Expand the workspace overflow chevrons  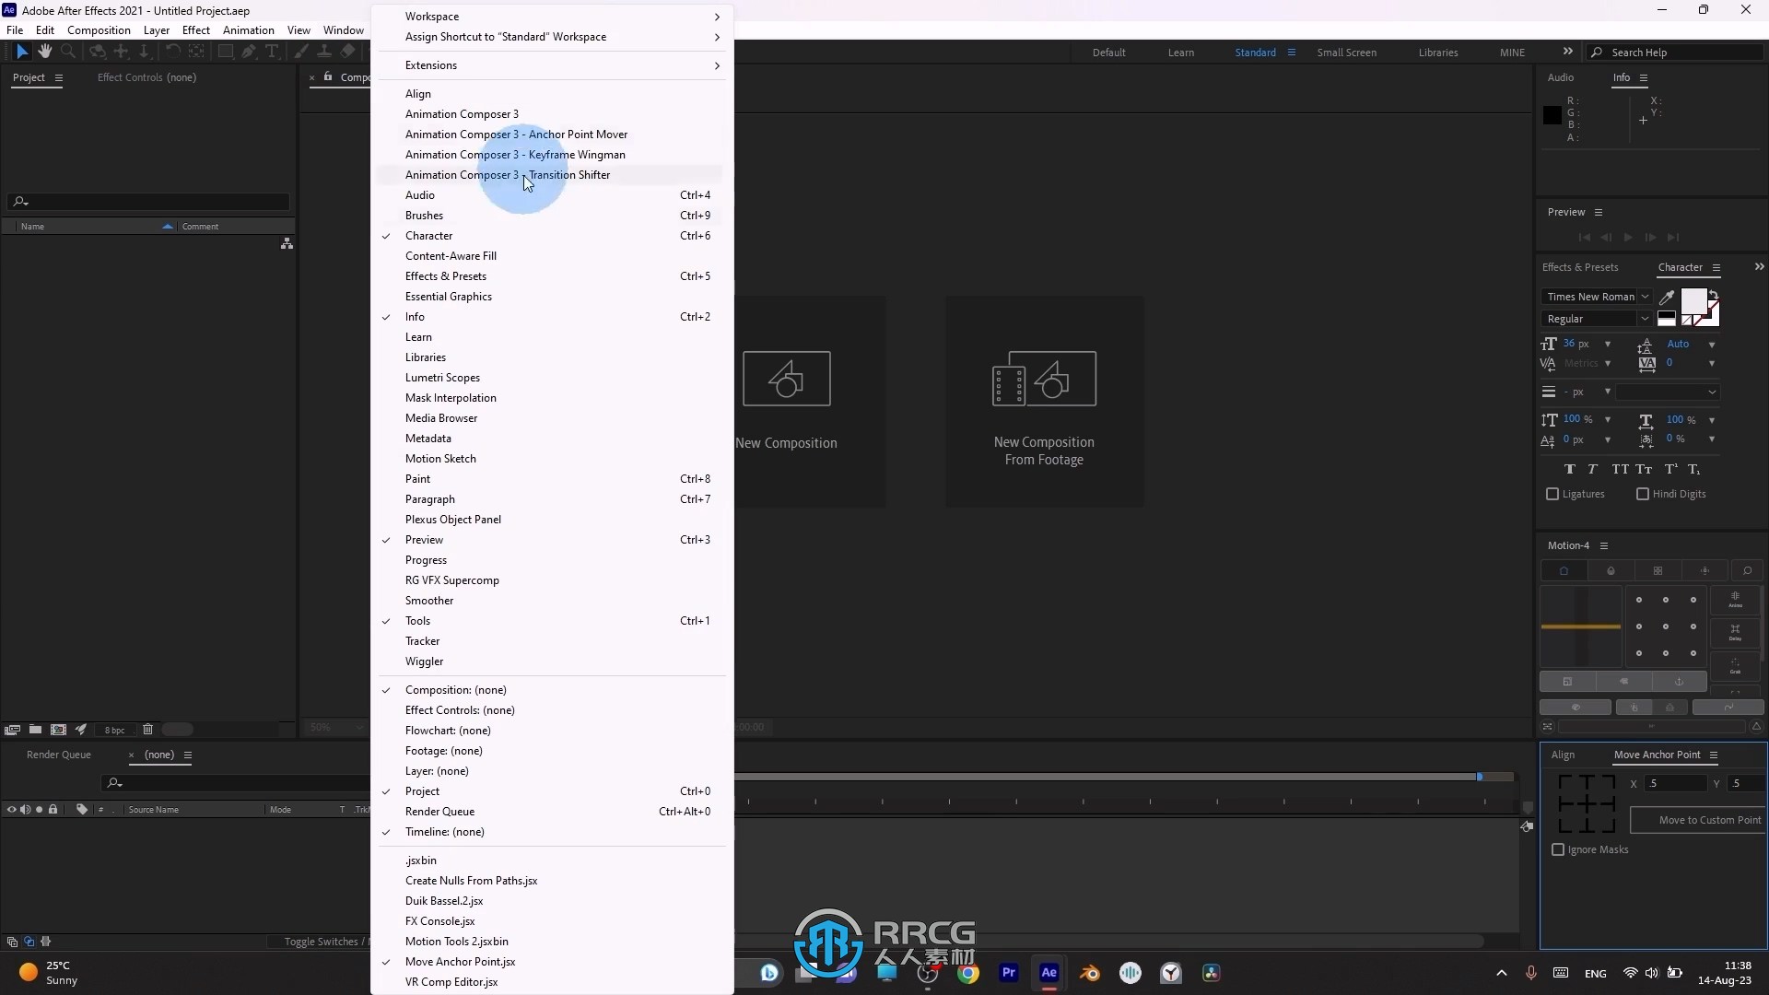coord(1567,52)
